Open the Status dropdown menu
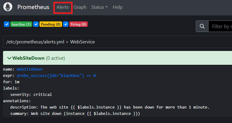 coord(99,7)
